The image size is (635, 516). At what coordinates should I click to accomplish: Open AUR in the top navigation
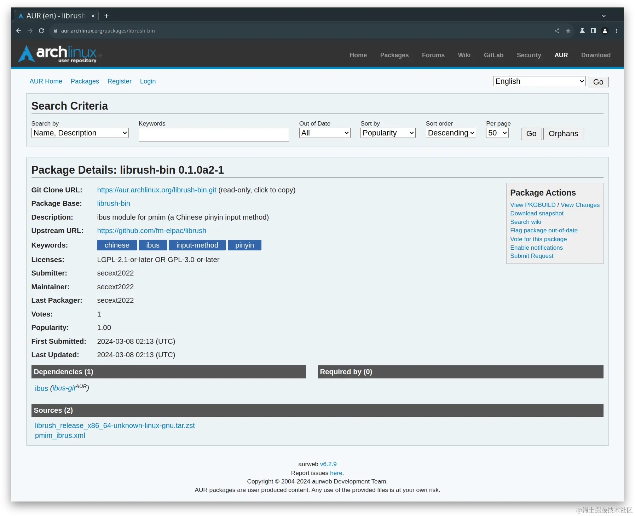pos(561,55)
